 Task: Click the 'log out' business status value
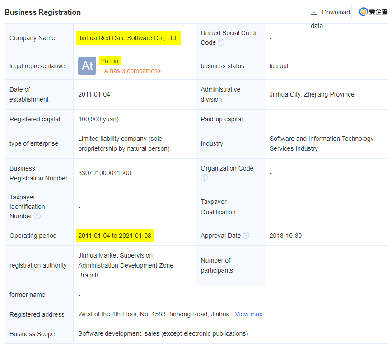[x=279, y=66]
